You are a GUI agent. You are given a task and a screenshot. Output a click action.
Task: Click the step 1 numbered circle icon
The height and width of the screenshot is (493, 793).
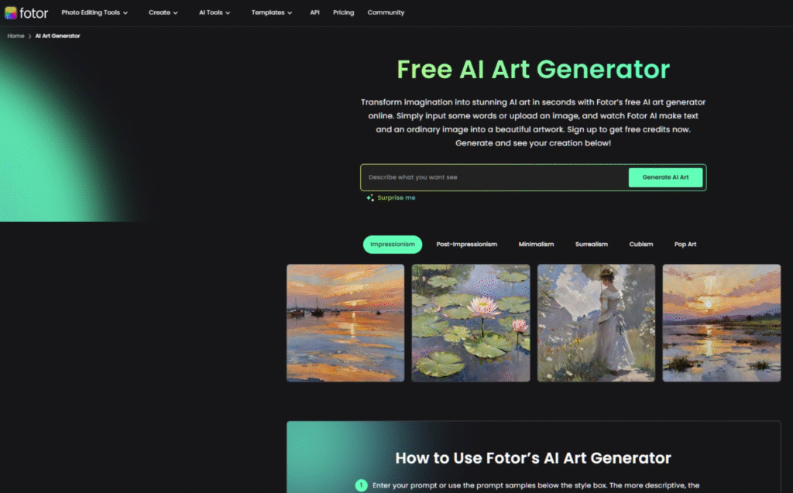point(361,485)
